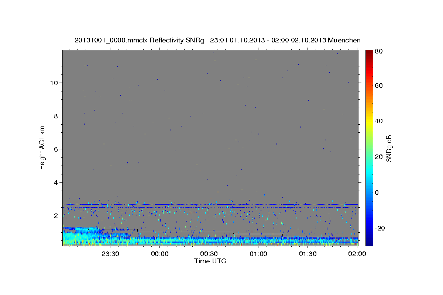Viewport: 443px width, 295px height.
Task: Click the height axis label 6
Action: click(56, 149)
